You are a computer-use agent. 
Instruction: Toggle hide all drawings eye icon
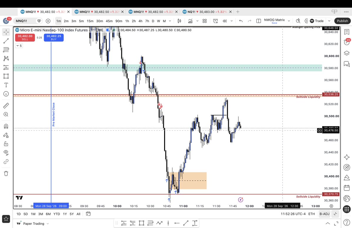pyautogui.click(x=6, y=152)
